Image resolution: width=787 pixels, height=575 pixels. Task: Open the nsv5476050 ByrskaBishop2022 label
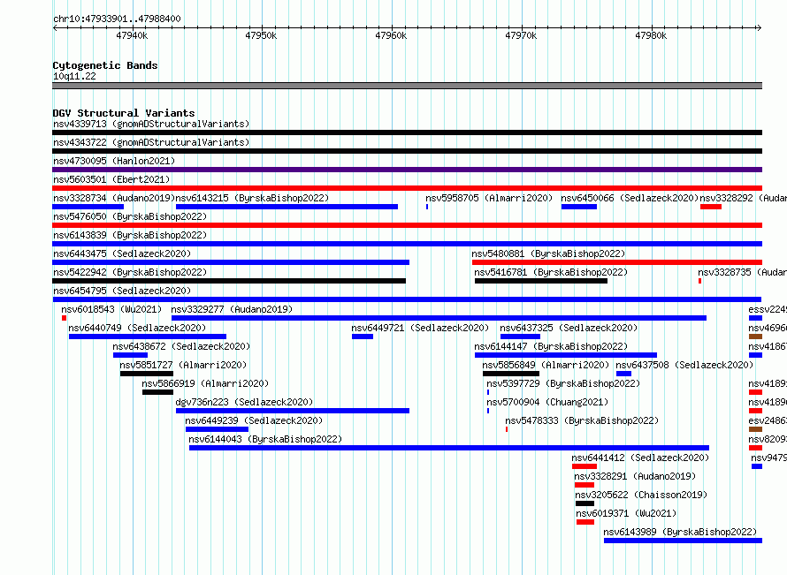130,216
